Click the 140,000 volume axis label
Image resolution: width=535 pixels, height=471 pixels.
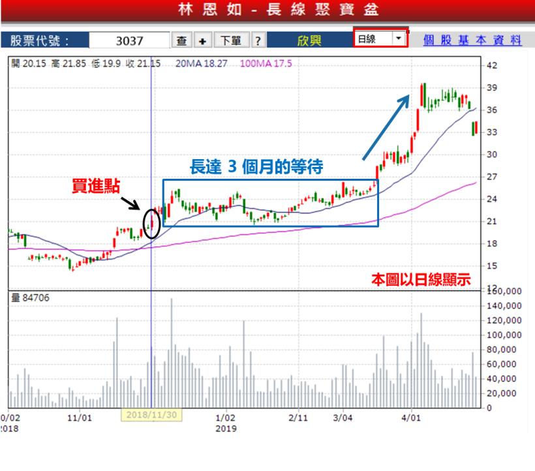point(504,305)
